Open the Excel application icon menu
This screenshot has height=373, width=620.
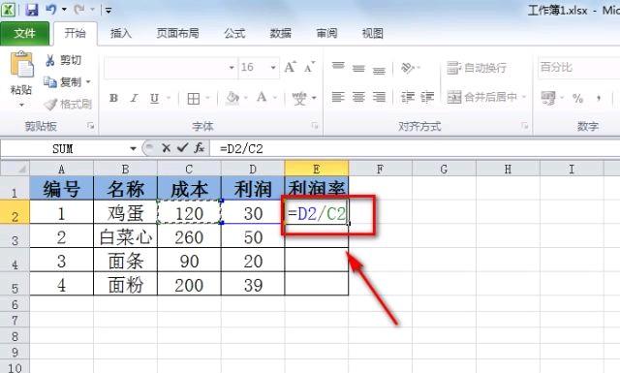9,9
